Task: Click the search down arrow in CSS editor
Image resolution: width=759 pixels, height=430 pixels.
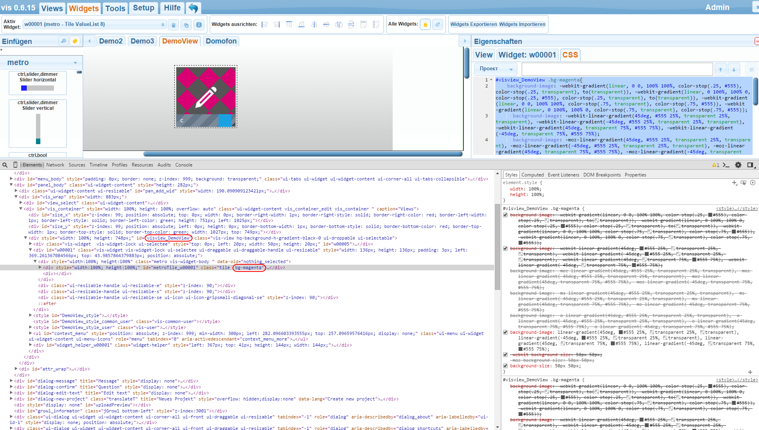Action: coord(734,69)
